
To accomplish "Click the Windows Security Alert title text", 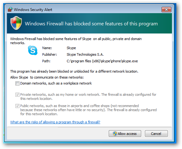I will [33, 10].
